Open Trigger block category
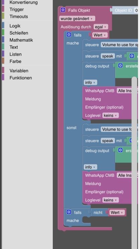 point(17,9)
